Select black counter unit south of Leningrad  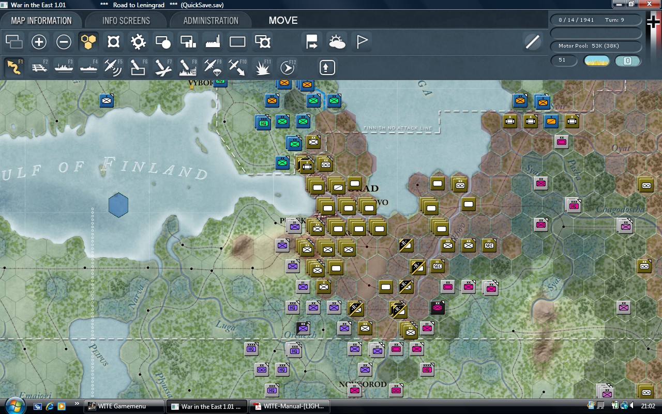[438, 307]
